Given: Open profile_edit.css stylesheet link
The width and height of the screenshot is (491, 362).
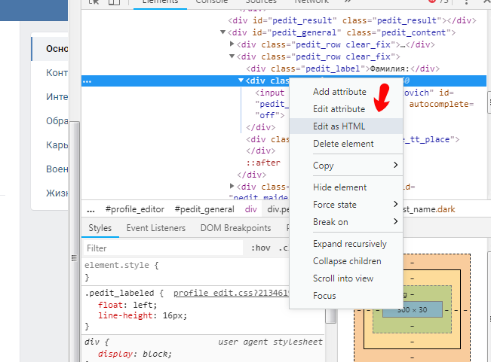Looking at the screenshot, I should tap(231, 293).
